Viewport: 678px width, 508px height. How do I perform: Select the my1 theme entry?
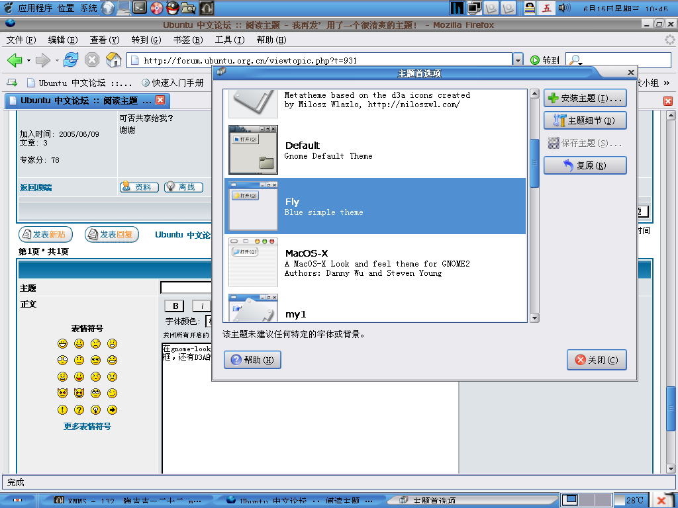pos(375,306)
